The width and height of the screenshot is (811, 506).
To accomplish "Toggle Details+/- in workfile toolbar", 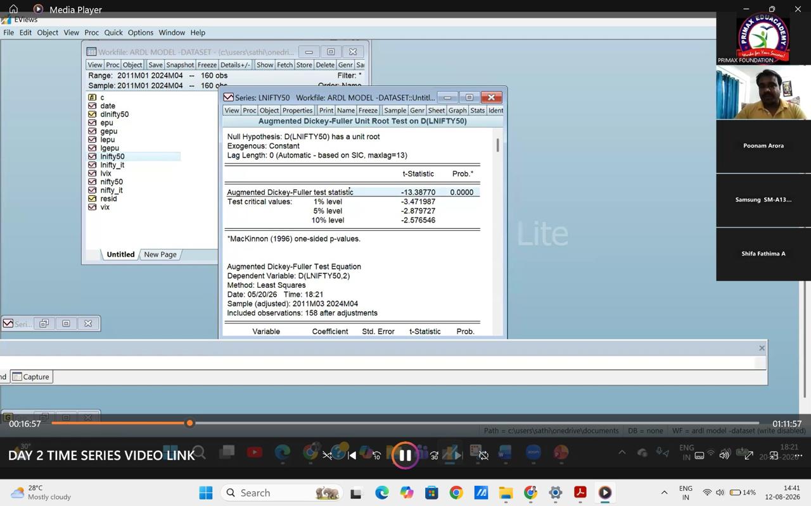I will tap(235, 65).
